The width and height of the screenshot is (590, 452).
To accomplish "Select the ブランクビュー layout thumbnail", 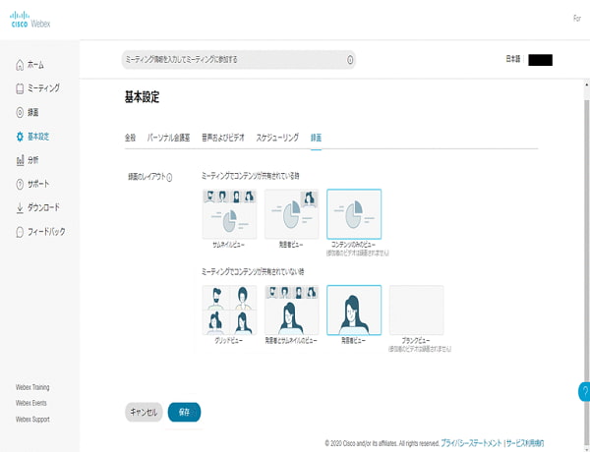I will 417,310.
